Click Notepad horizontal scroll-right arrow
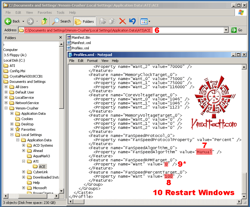This screenshot has height=207, width=250. [x=239, y=202]
